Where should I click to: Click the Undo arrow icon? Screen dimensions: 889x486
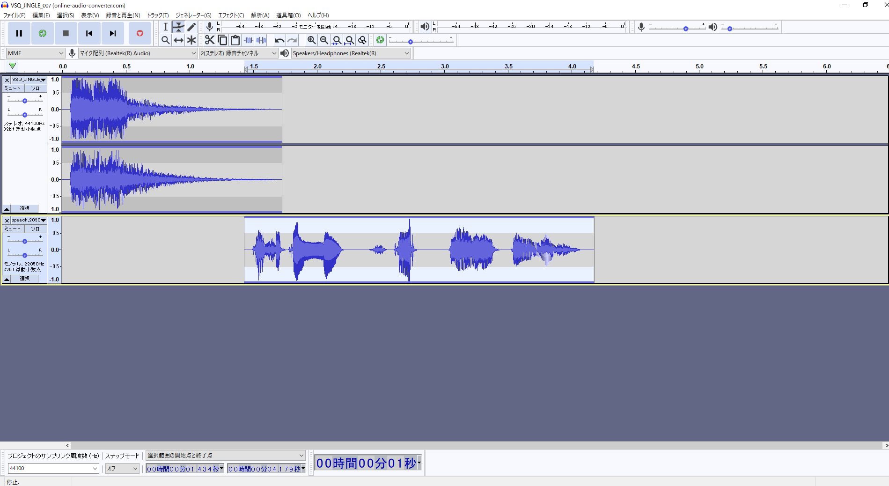[x=279, y=40]
